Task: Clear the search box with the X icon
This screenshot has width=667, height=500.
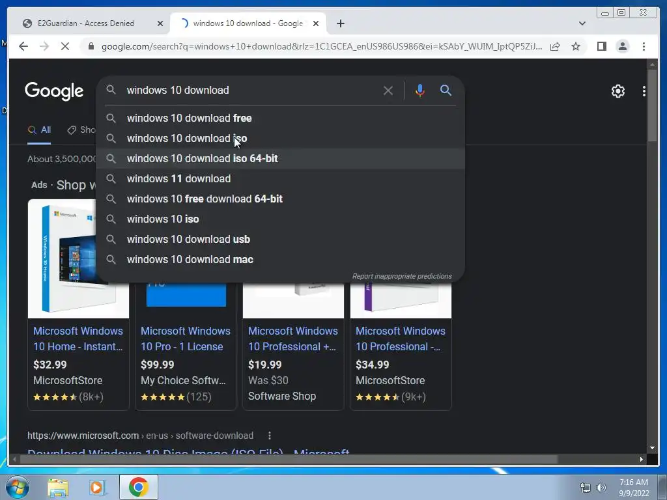Action: tap(388, 90)
